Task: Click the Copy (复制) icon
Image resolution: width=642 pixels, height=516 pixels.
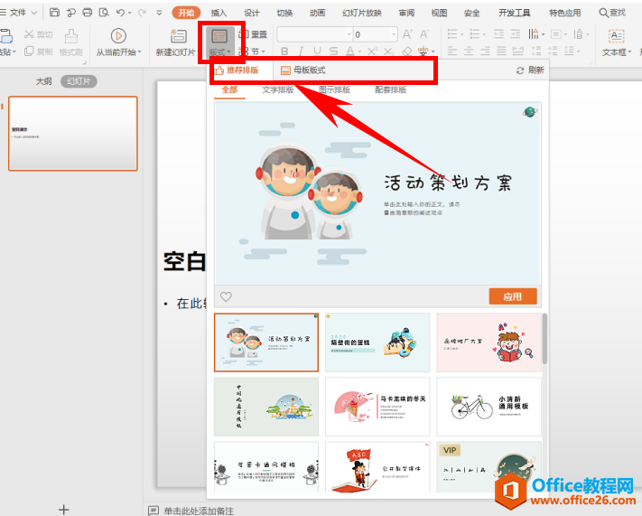Action: point(29,52)
